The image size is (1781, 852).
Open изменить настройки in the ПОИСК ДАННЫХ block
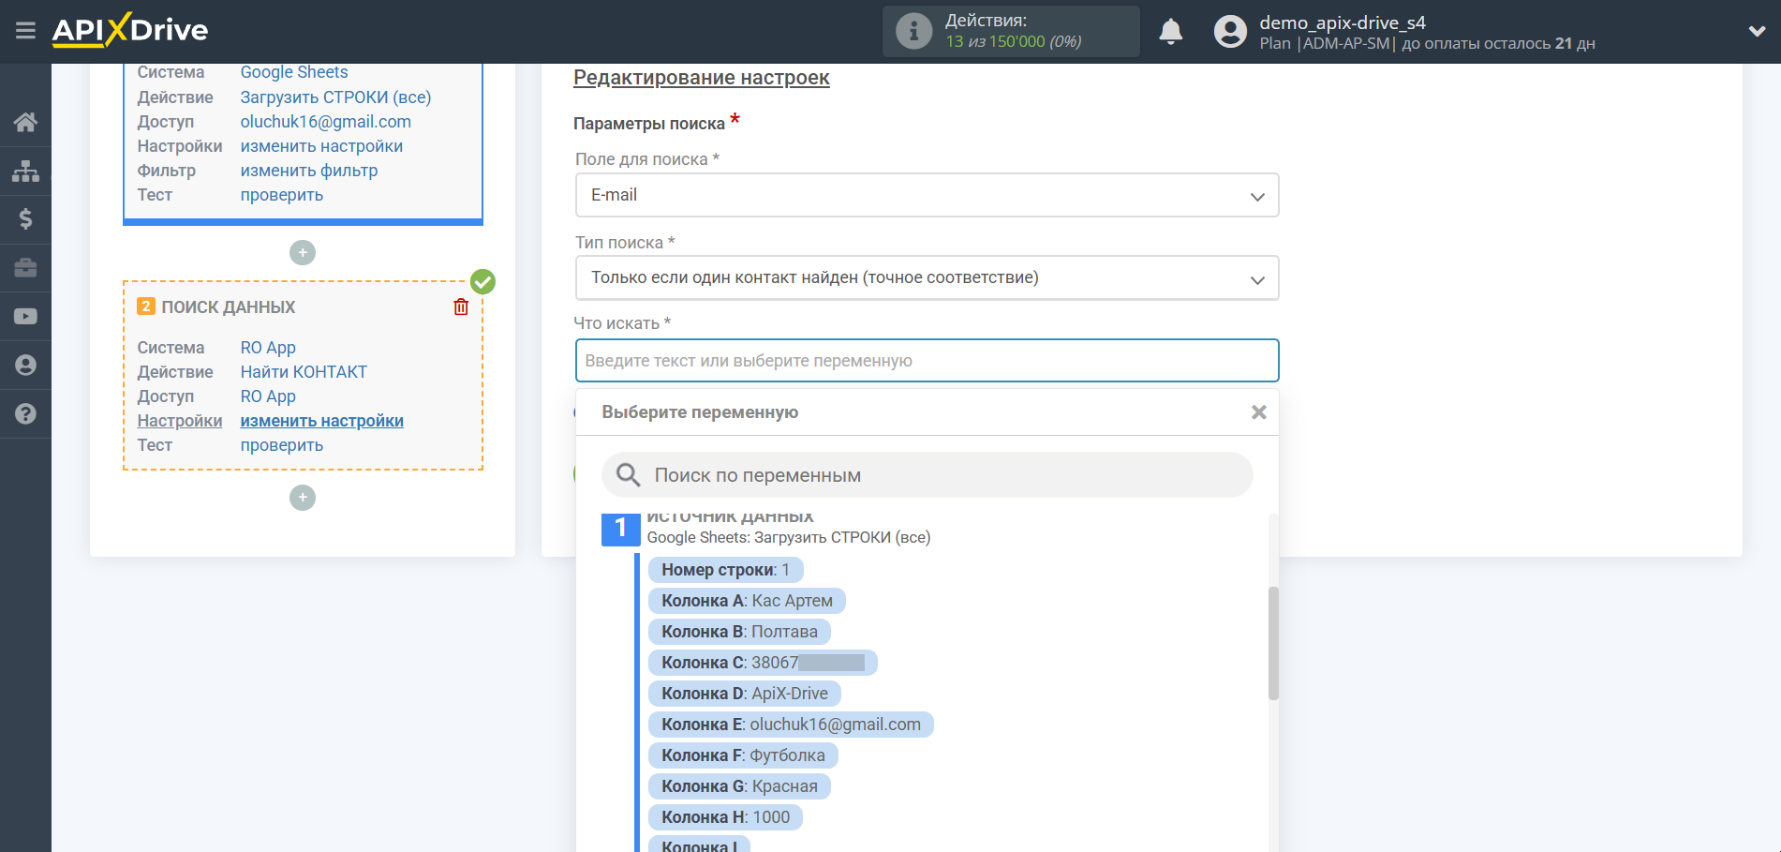coord(321,420)
